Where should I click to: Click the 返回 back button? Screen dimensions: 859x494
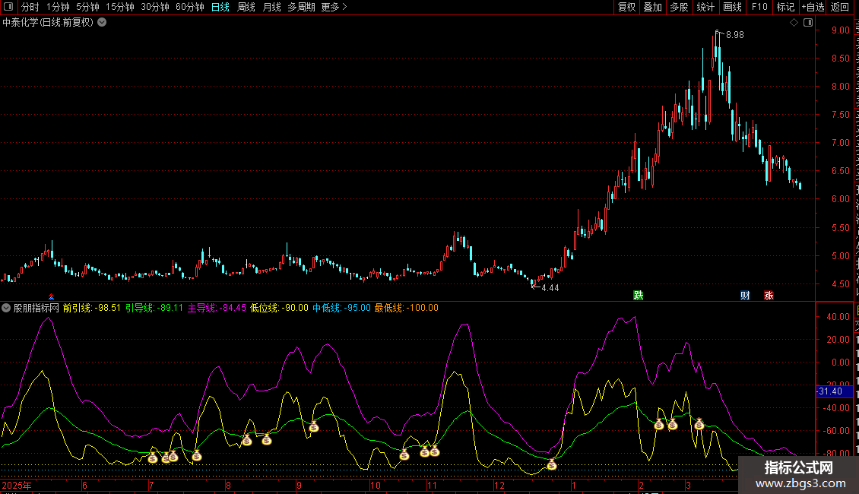(x=840, y=8)
